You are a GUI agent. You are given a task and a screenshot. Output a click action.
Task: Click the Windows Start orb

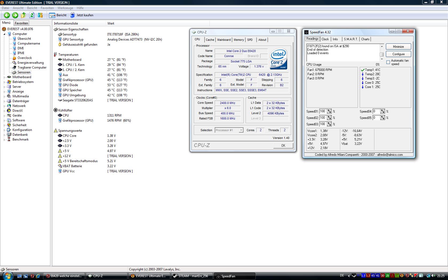click(x=7, y=276)
